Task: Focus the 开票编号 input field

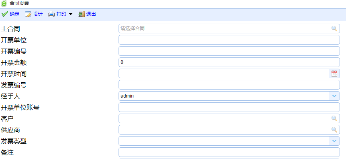Action: [x=229, y=51]
